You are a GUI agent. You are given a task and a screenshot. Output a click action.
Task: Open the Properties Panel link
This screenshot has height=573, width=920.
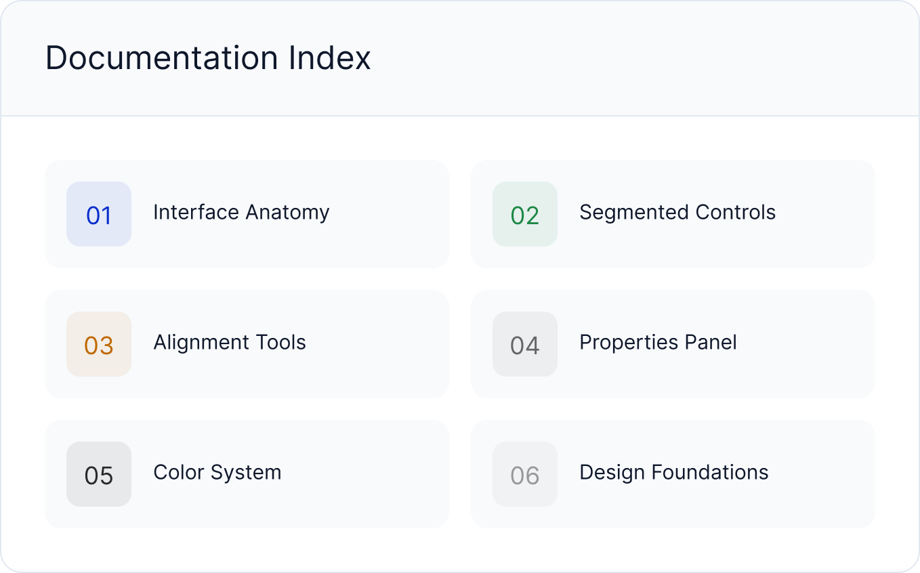[x=658, y=343]
